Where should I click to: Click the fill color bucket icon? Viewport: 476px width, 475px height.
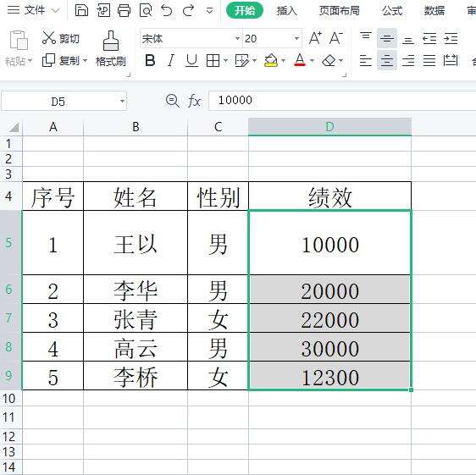coord(271,60)
